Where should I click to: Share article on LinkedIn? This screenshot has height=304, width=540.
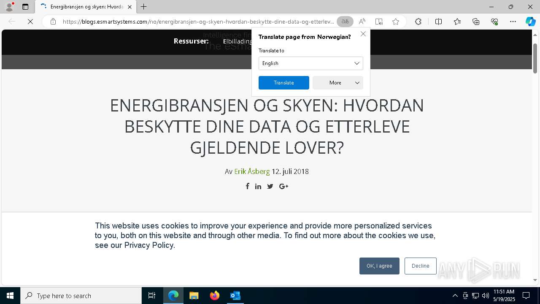click(x=258, y=186)
